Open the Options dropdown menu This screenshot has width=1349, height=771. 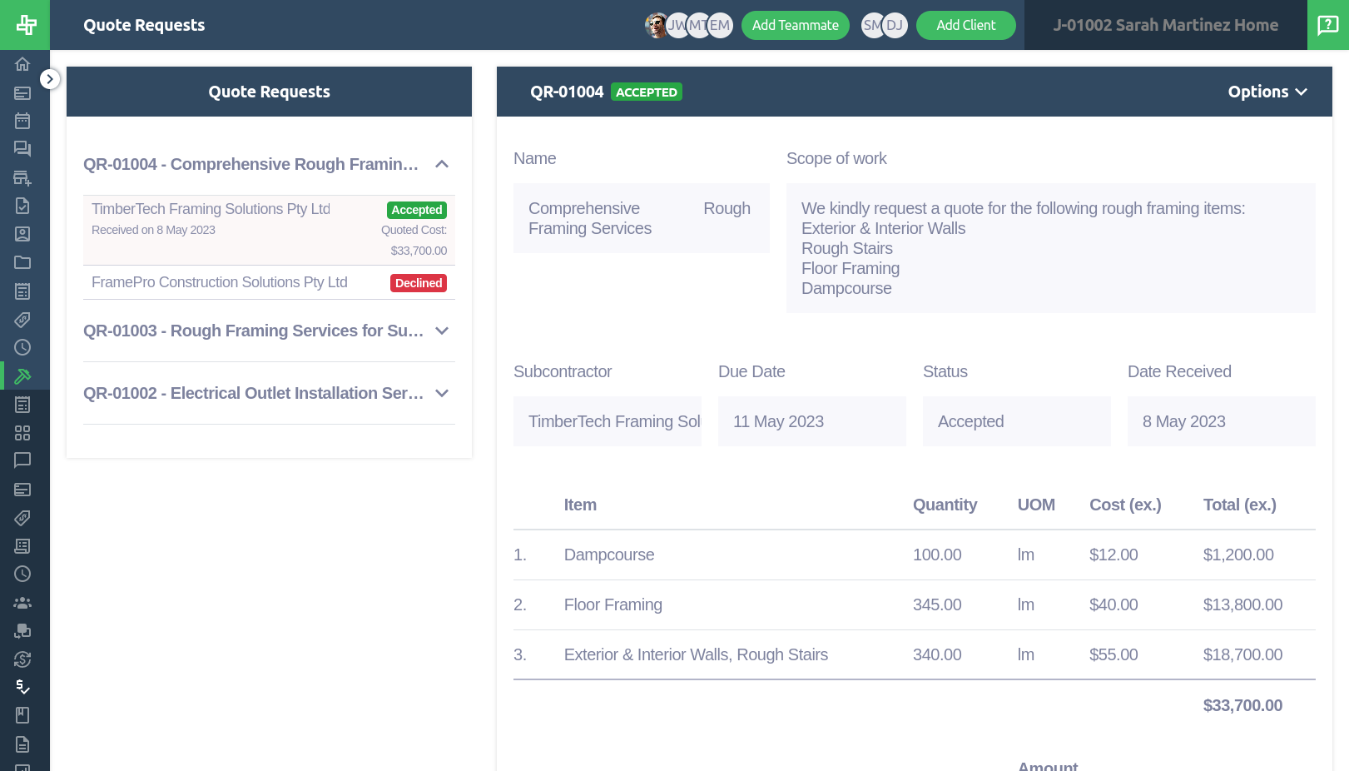click(x=1267, y=92)
